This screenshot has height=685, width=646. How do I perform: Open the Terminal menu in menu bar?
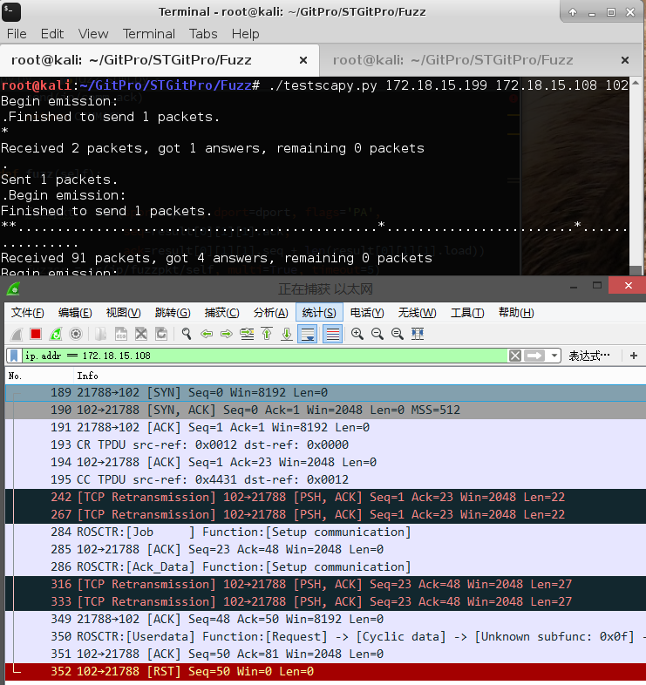[x=148, y=34]
